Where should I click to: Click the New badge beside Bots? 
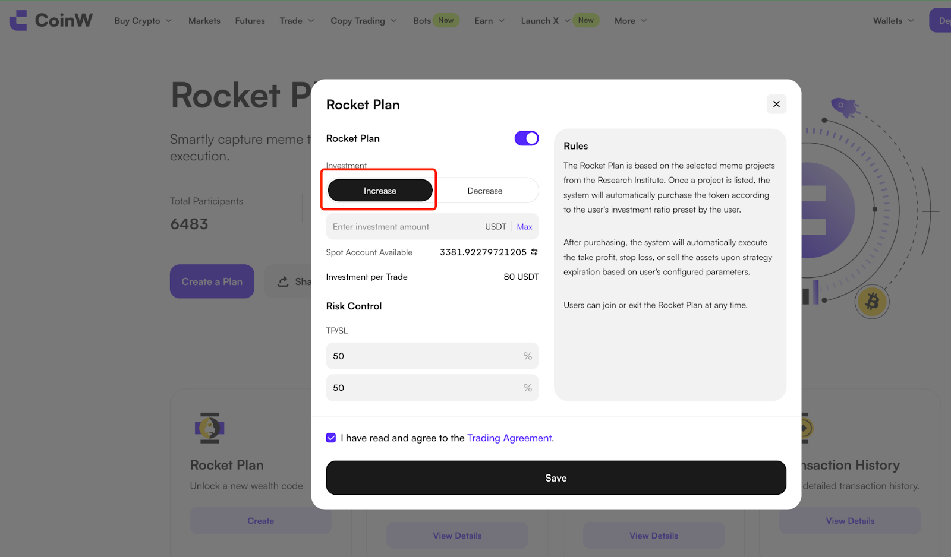(x=446, y=20)
